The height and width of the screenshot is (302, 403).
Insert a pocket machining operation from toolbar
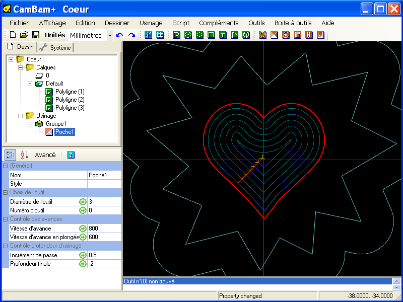click(x=274, y=35)
